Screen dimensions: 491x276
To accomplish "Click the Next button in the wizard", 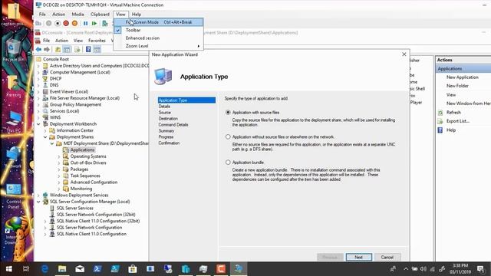I will tap(359, 258).
